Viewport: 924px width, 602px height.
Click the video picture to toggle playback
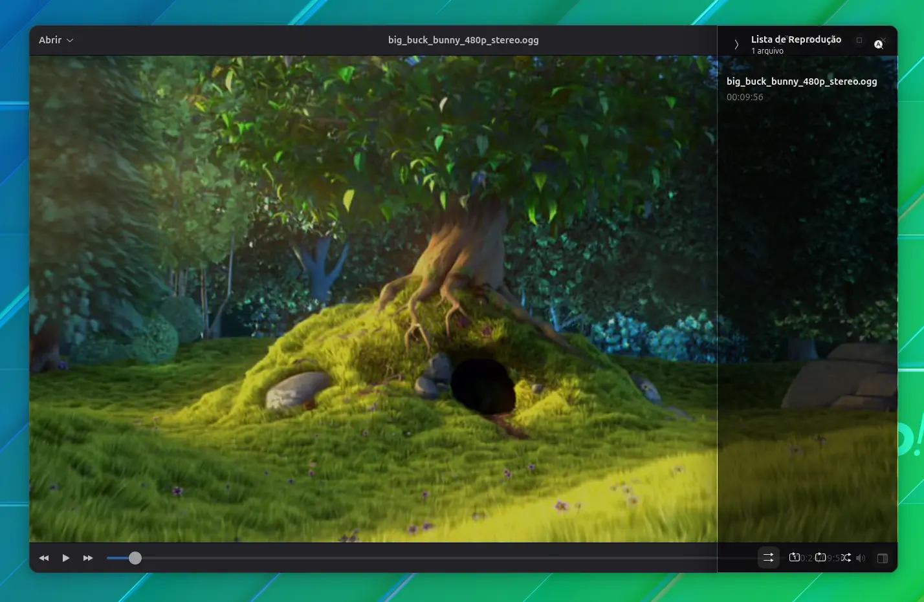(373, 298)
